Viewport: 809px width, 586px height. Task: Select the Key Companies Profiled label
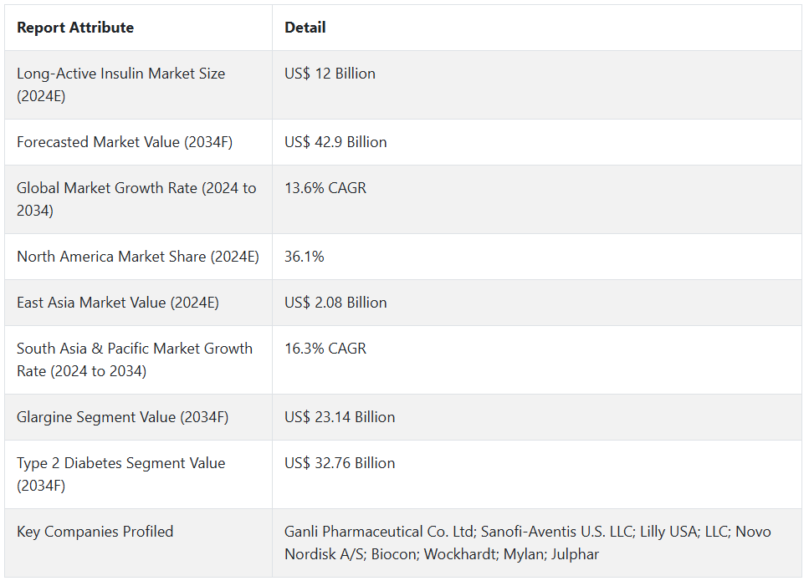[x=95, y=532]
